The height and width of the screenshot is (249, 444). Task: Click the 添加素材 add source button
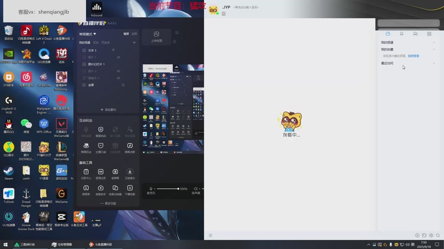click(x=108, y=110)
